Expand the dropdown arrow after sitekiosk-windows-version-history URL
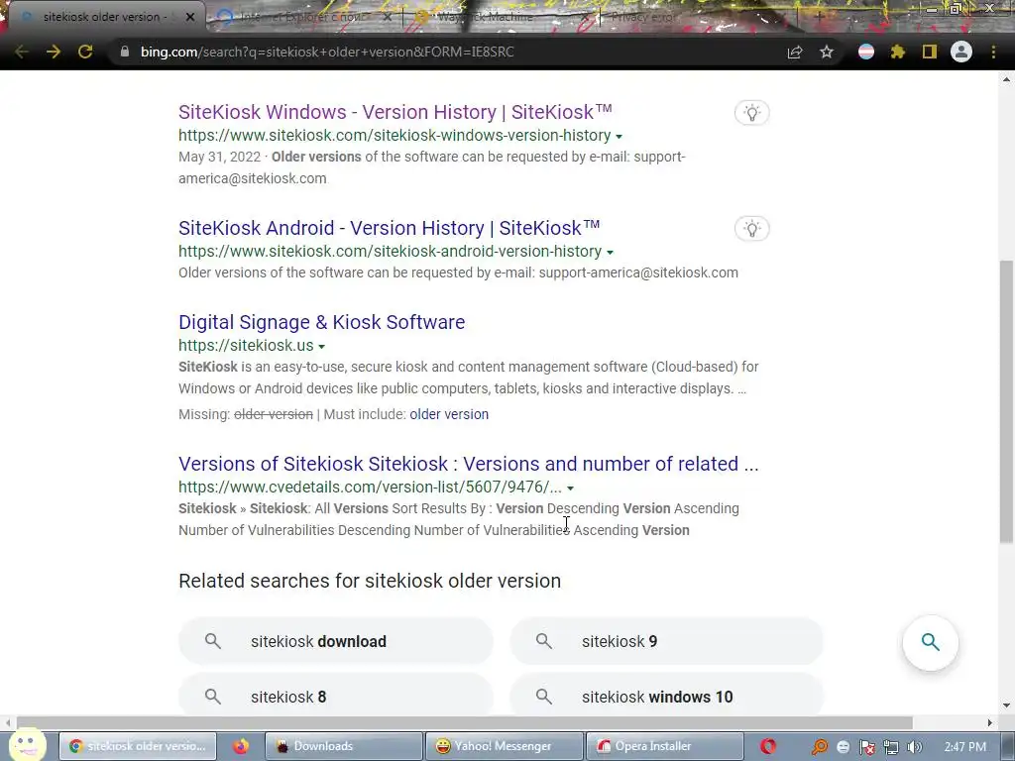This screenshot has height=761, width=1015. pos(619,136)
